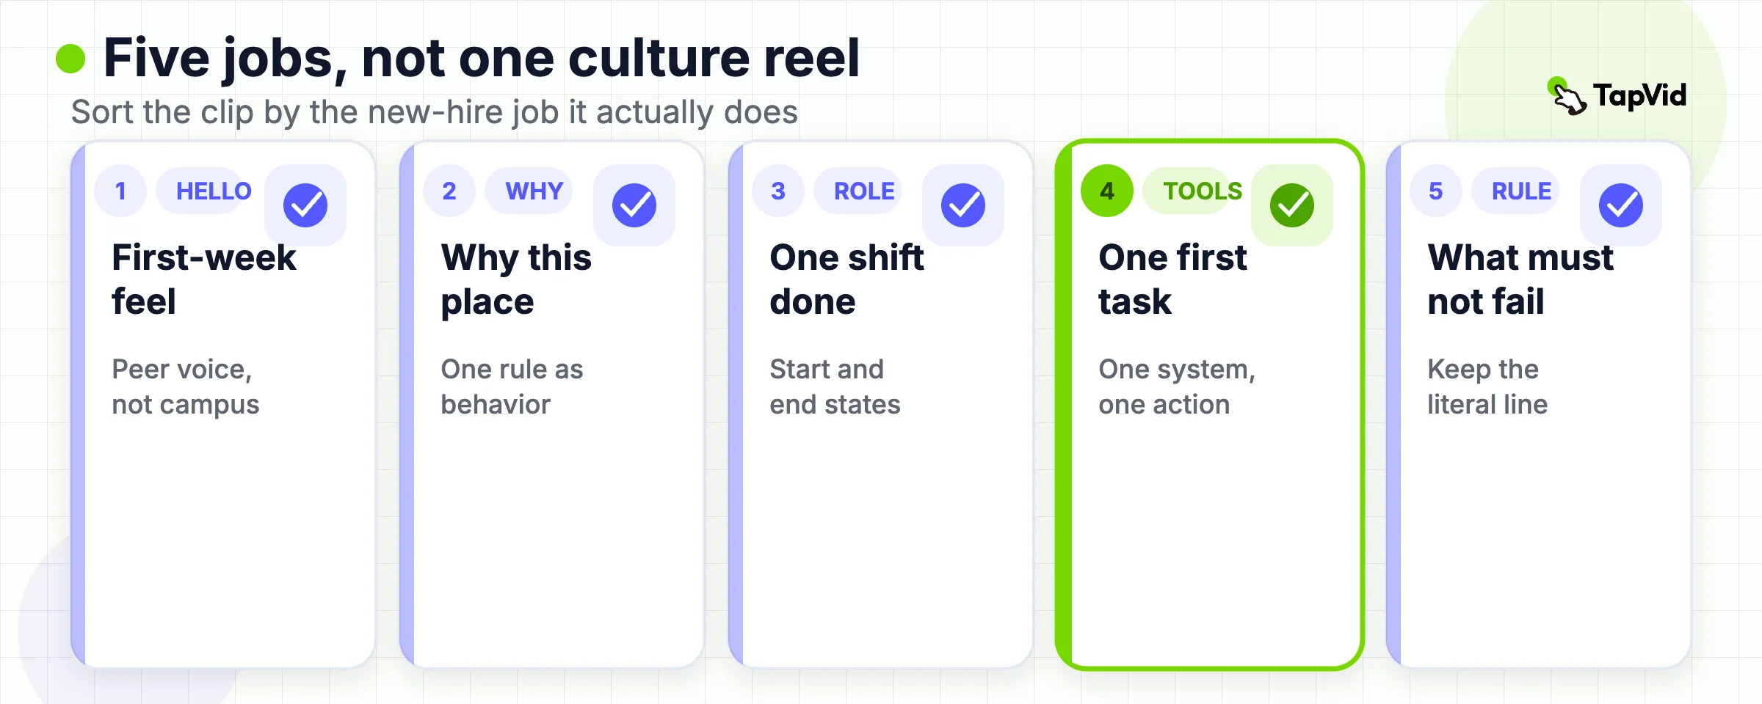Click the "Sort the clip by the new-hire job" subtitle
The width and height of the screenshot is (1762, 704).
point(434,112)
